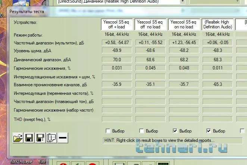Click the HINT status text box
247x165 pixels.
173,140
